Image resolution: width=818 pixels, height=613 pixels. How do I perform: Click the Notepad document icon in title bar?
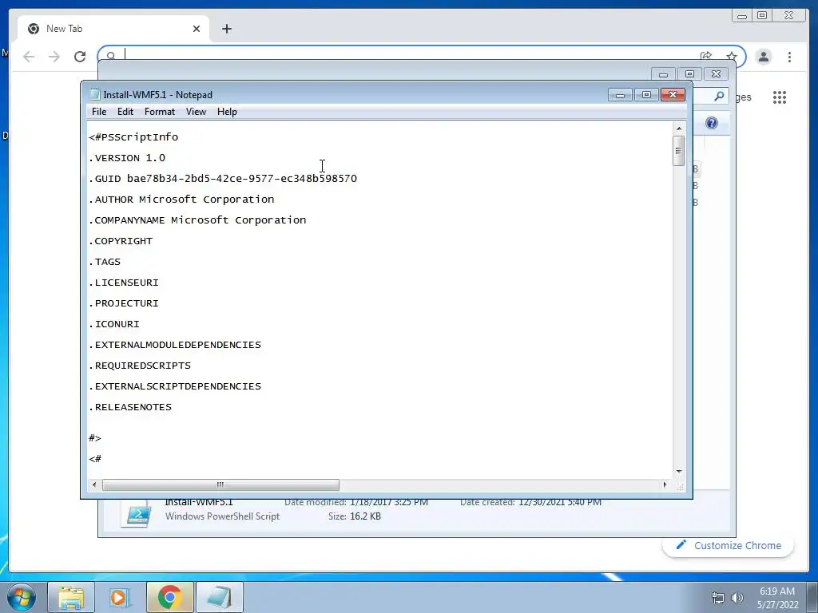95,94
